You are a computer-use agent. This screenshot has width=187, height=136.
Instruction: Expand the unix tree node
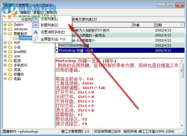click(5, 56)
